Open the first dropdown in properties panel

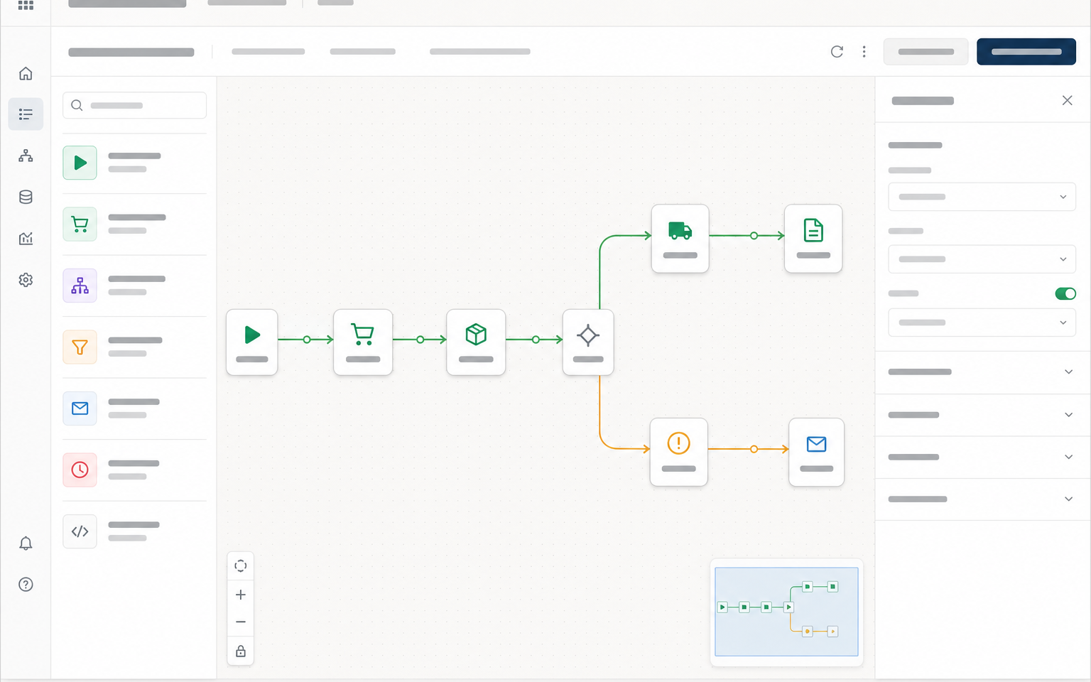982,197
